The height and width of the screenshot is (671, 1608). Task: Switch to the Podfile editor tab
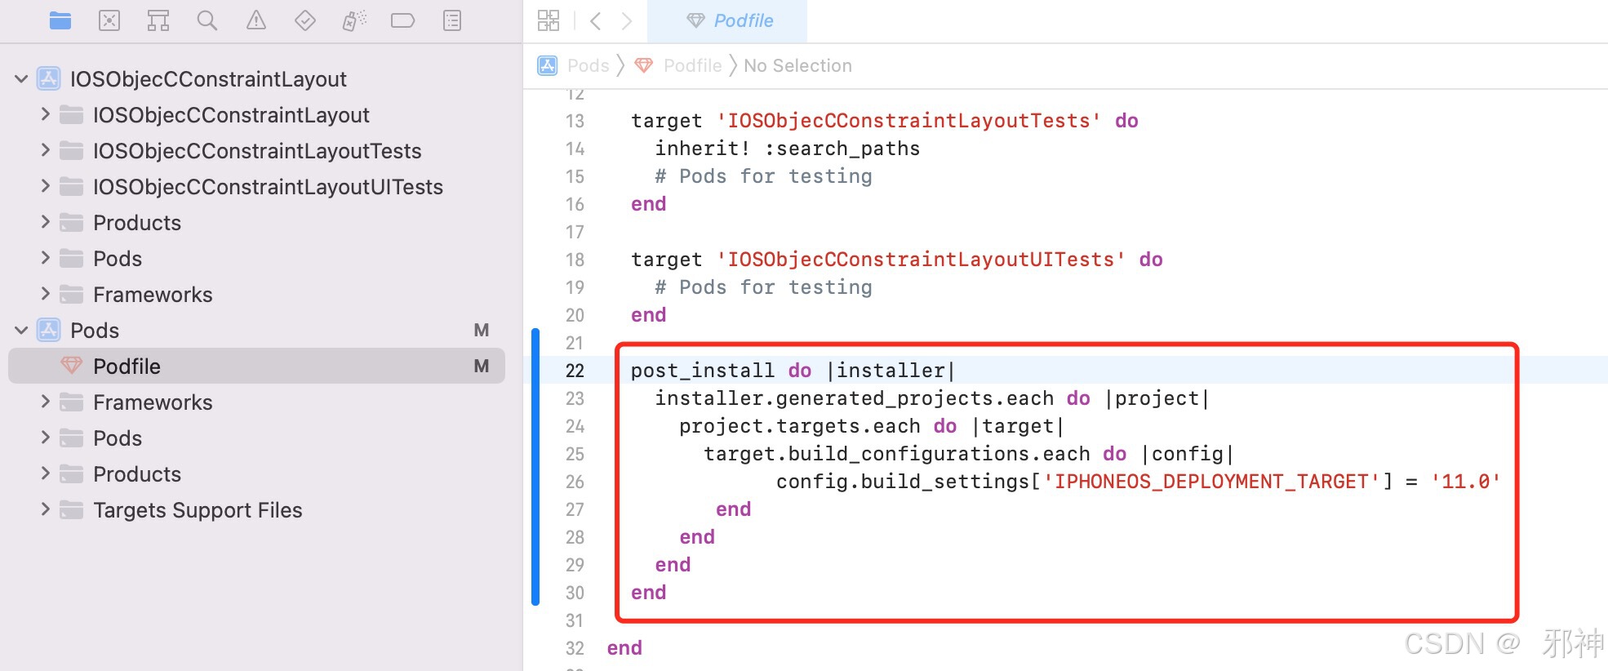coord(728,20)
